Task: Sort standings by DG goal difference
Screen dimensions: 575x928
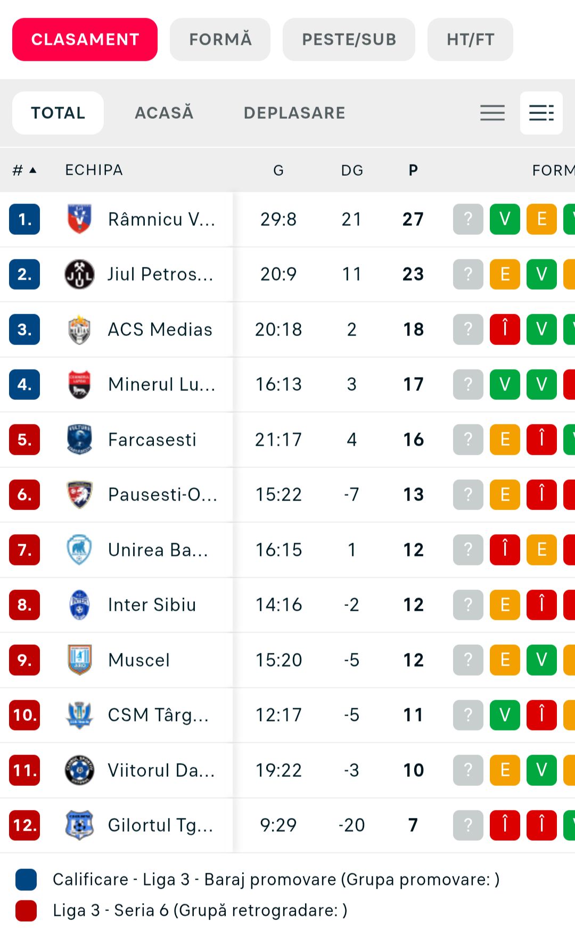Action: 352,170
